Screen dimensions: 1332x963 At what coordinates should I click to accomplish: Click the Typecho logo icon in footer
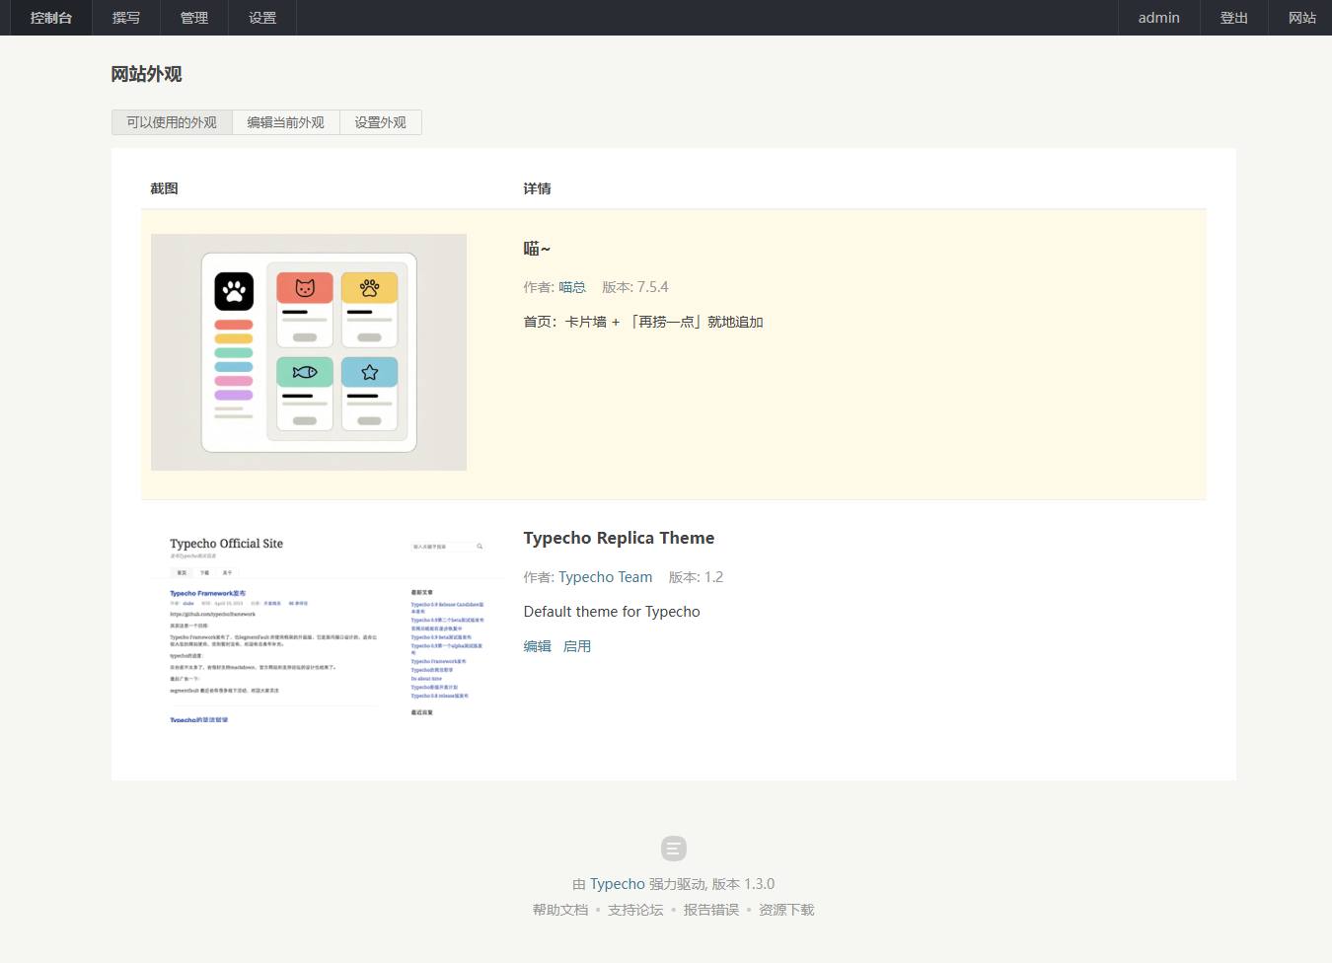(674, 849)
